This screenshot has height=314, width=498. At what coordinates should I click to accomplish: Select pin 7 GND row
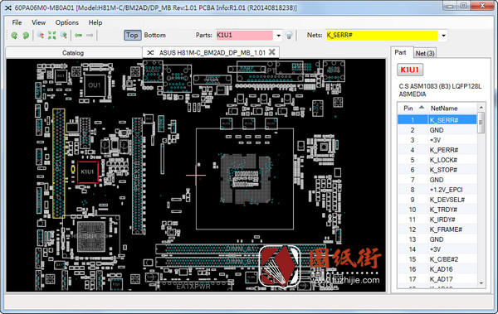tap(437, 180)
